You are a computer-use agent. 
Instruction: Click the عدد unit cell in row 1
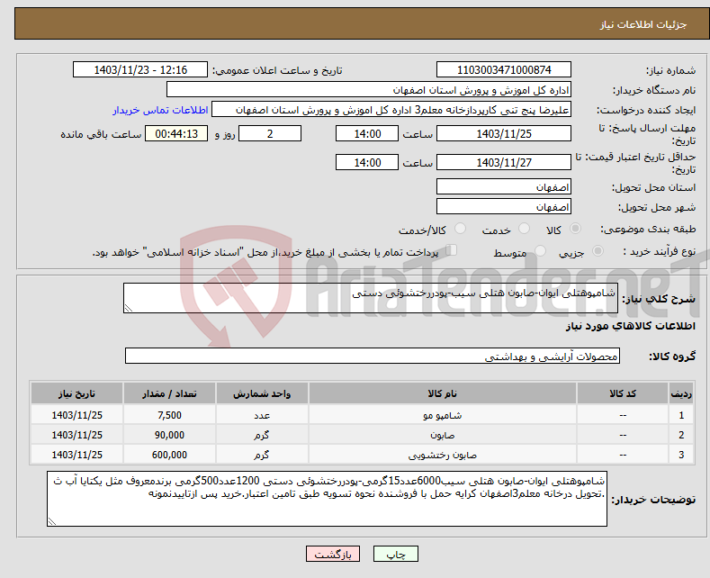point(262,415)
